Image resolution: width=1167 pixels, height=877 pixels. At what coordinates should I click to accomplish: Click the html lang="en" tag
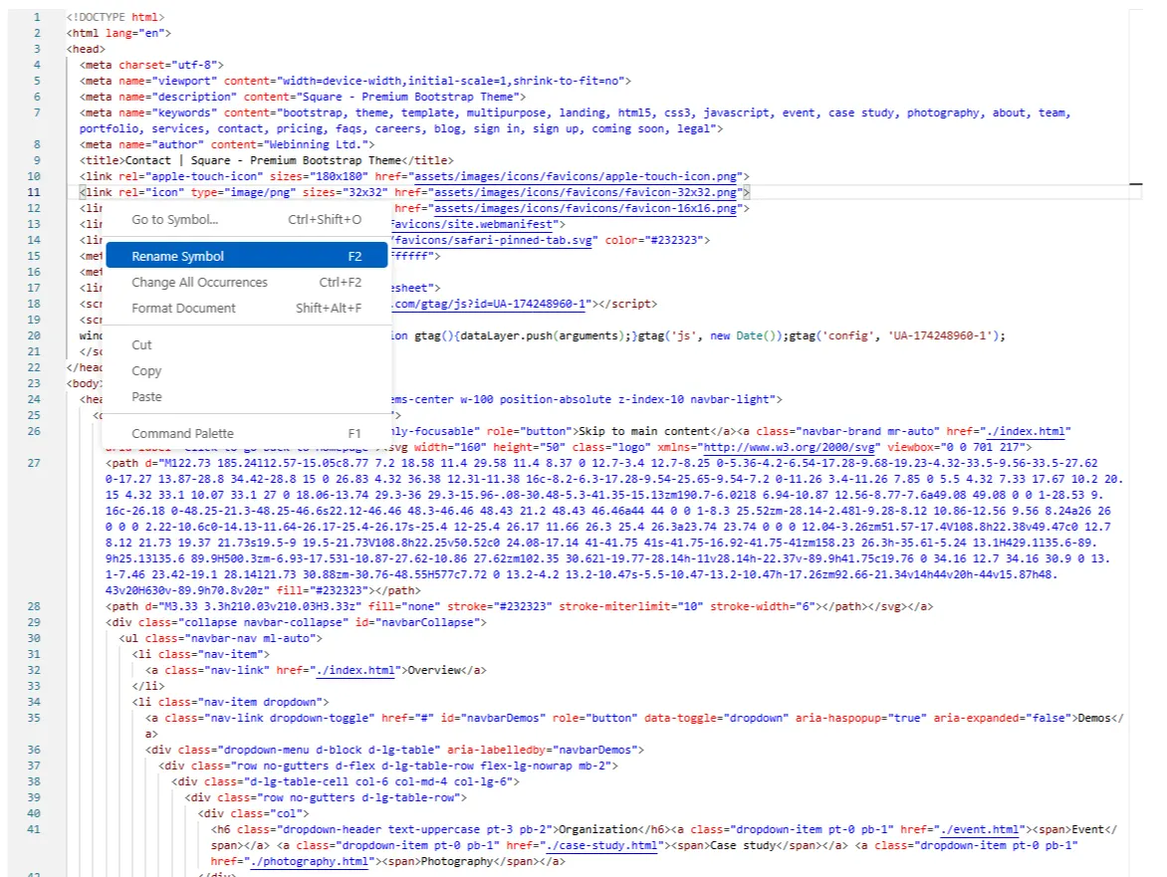pyautogui.click(x=118, y=33)
